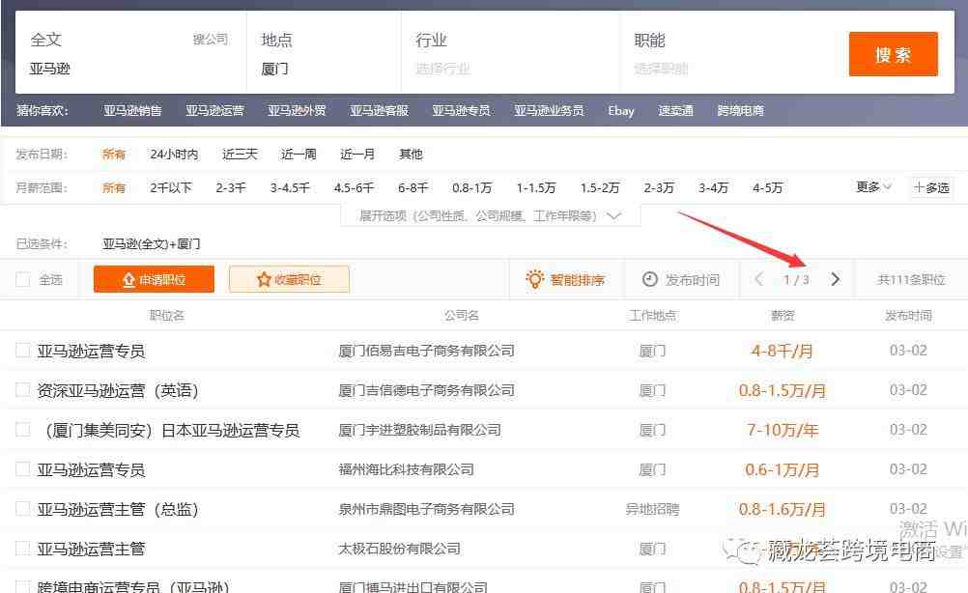968x593 pixels.
Task: Open the 资深亚马逊运营（英语） job listing
Action: point(118,390)
